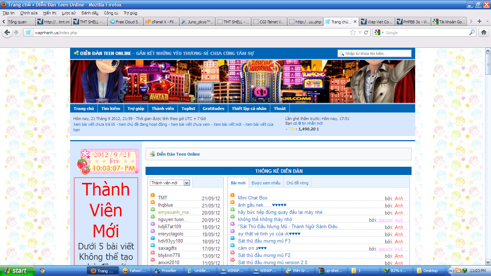
Task: Click the Xem bài viết mới link
Action: (x=228, y=124)
